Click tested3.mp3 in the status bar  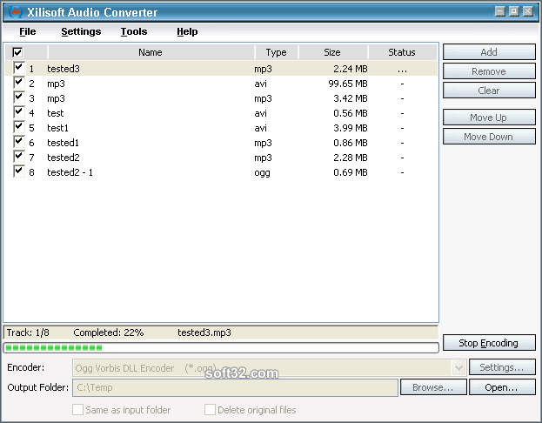click(204, 332)
